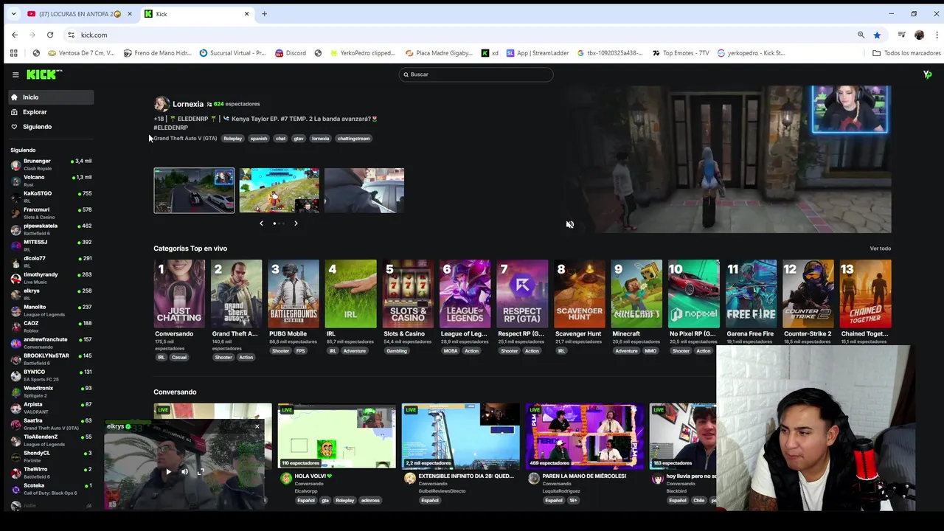This screenshot has width=944, height=531.
Task: Open a new browser tab
Action: tap(264, 14)
